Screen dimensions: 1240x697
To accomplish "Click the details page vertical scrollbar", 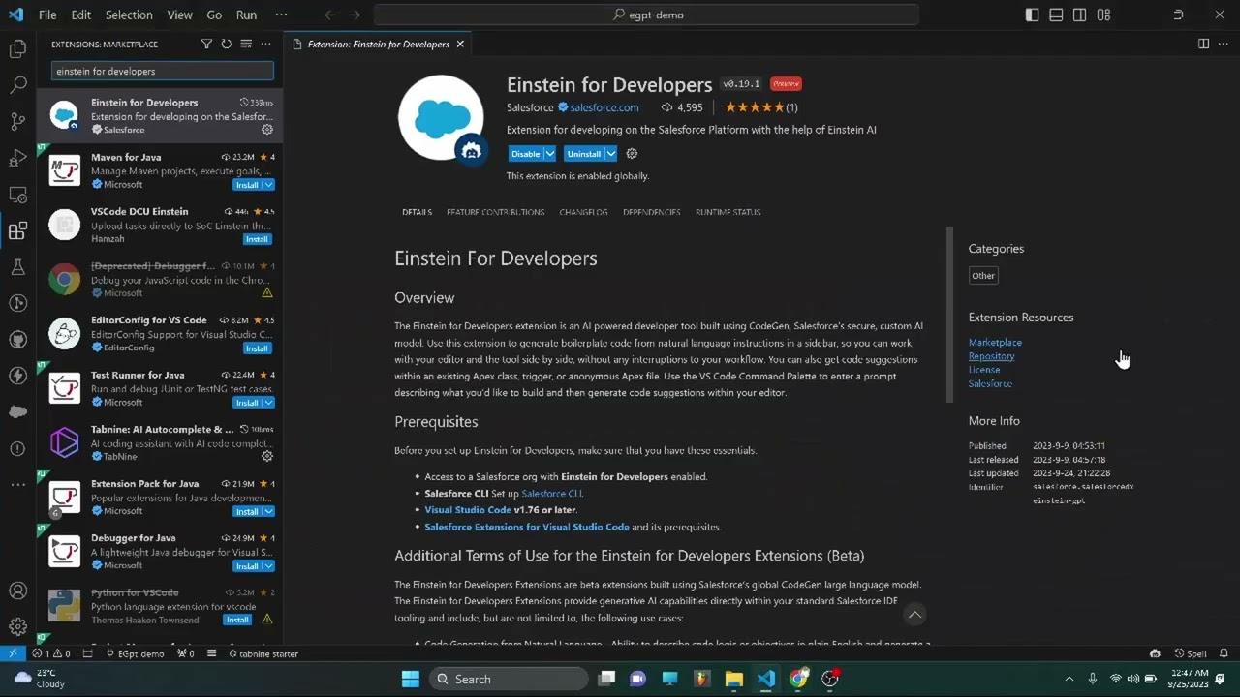I will tap(949, 315).
